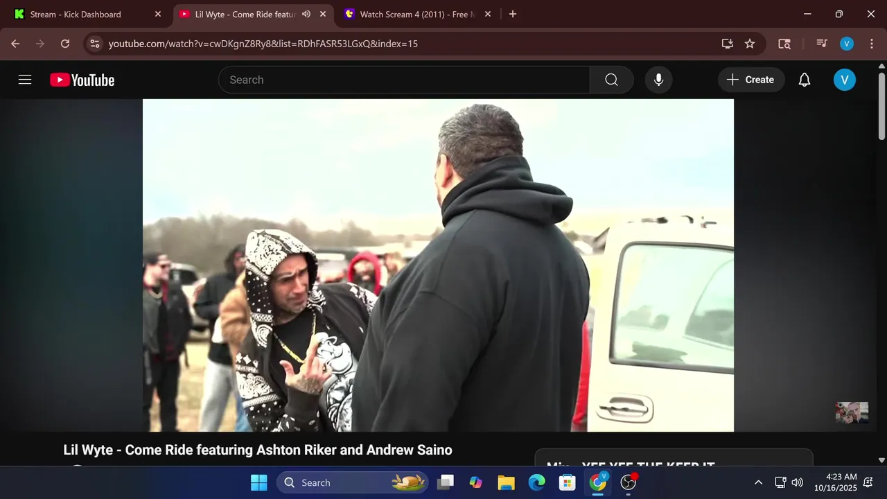
Task: Select the Chrome taskbar icon
Action: tap(597, 482)
